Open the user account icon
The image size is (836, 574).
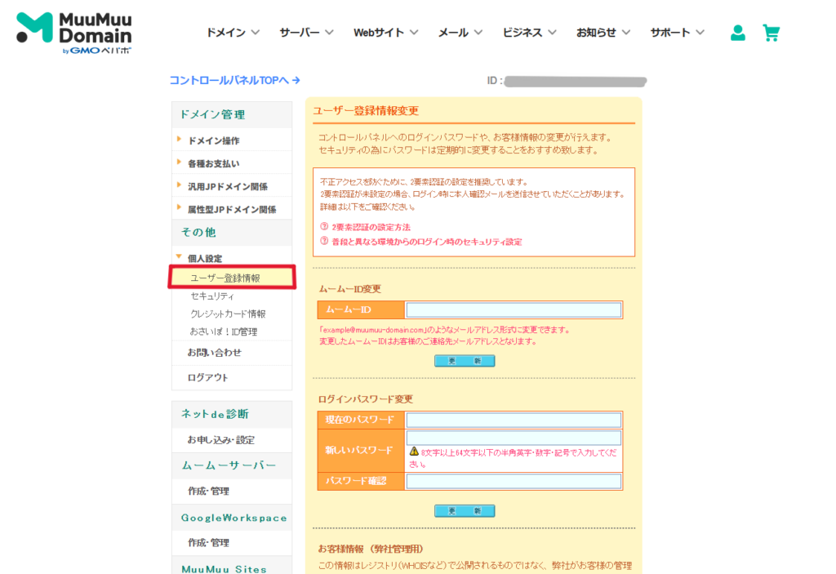coord(738,33)
